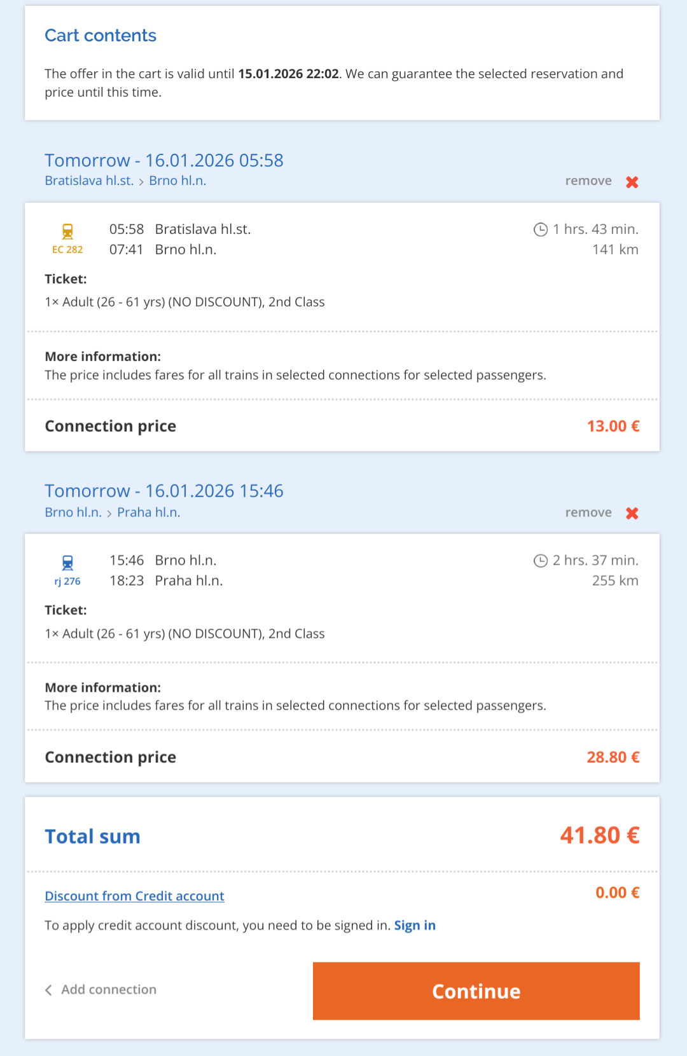Open the Tomorrow 16.01.2026 05:58 heading
The height and width of the screenshot is (1056, 687).
click(x=164, y=160)
